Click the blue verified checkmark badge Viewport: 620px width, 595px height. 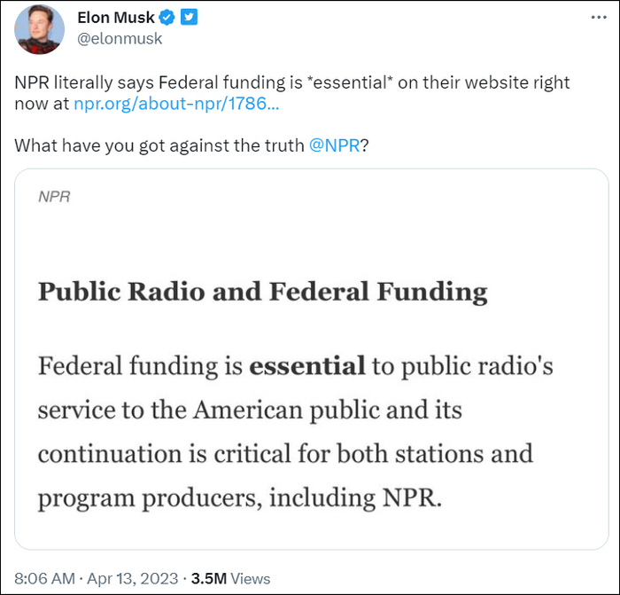pyautogui.click(x=166, y=18)
